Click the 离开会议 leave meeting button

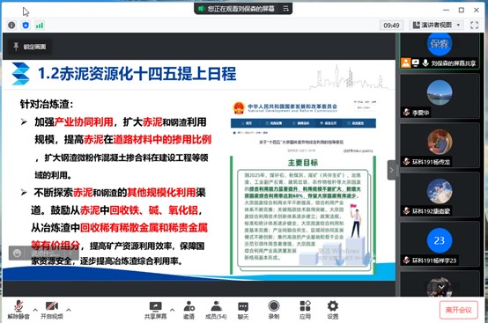point(458,310)
